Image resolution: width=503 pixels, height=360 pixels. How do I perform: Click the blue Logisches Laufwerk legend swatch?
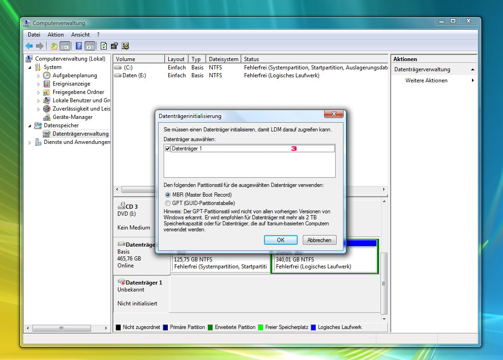click(313, 327)
